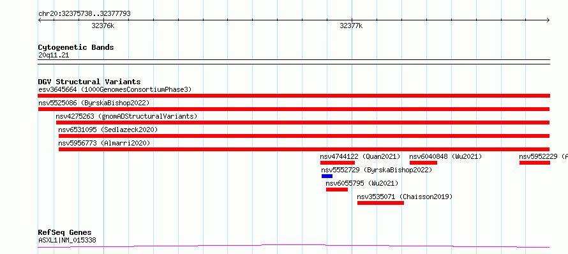Click the nsv4744122 (Quan2021) label
This screenshot has width=568, height=254.
click(x=360, y=156)
